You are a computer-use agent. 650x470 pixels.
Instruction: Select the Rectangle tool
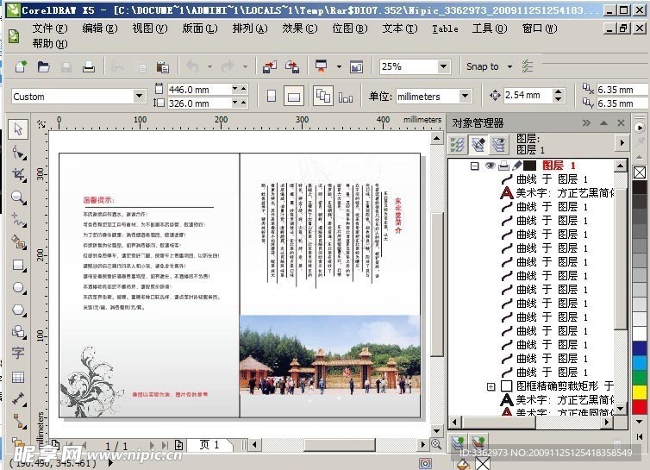tap(18, 265)
